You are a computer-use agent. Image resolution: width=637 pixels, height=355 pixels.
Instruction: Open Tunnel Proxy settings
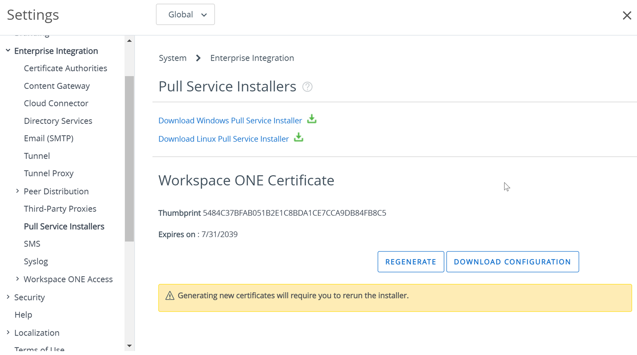coord(49,173)
